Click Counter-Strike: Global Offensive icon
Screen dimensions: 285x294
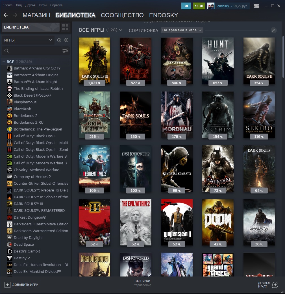coord(10,183)
